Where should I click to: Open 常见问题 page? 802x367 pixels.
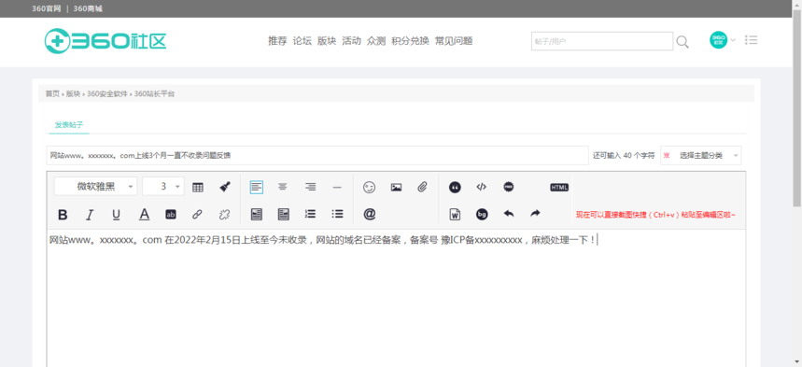click(454, 41)
